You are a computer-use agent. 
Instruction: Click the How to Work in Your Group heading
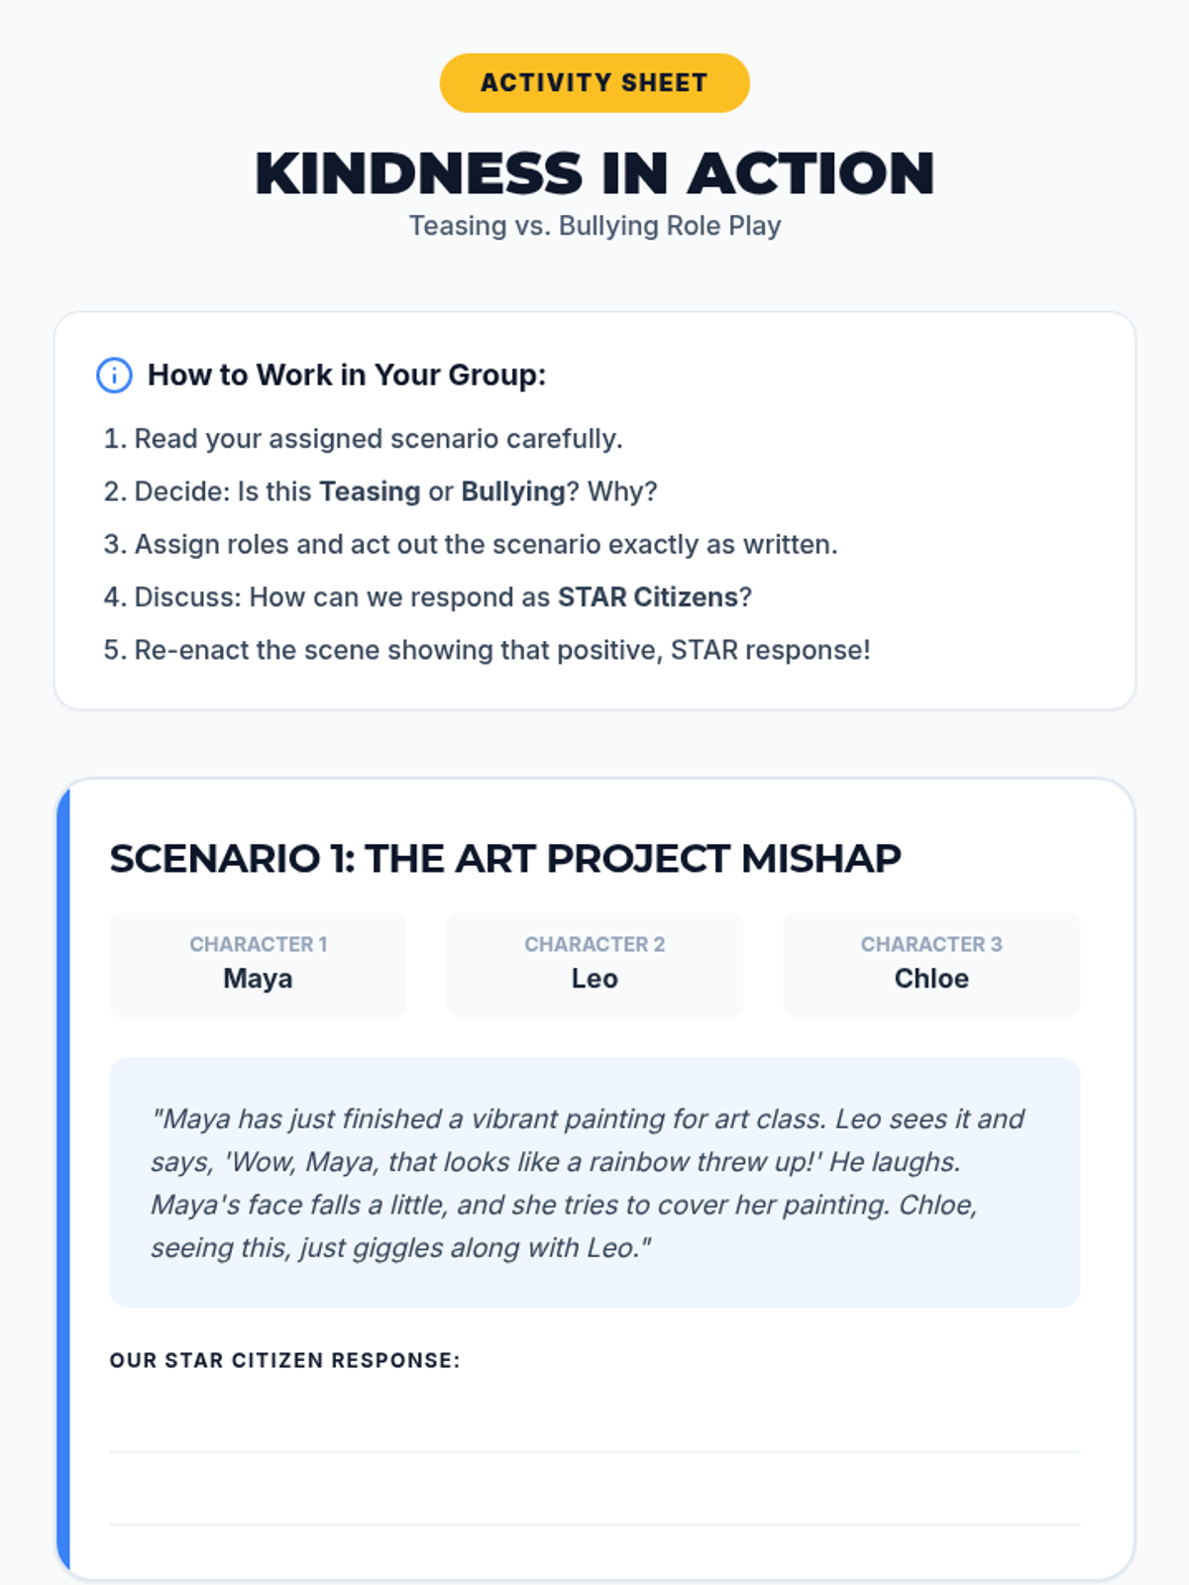click(x=347, y=375)
